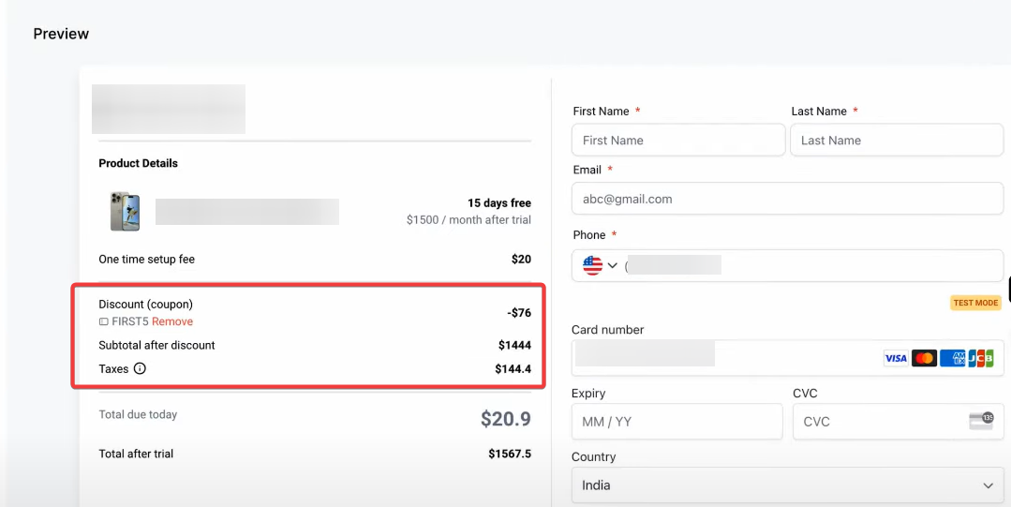Click the CVC input field
The height and width of the screenshot is (507, 1011).
coord(876,422)
